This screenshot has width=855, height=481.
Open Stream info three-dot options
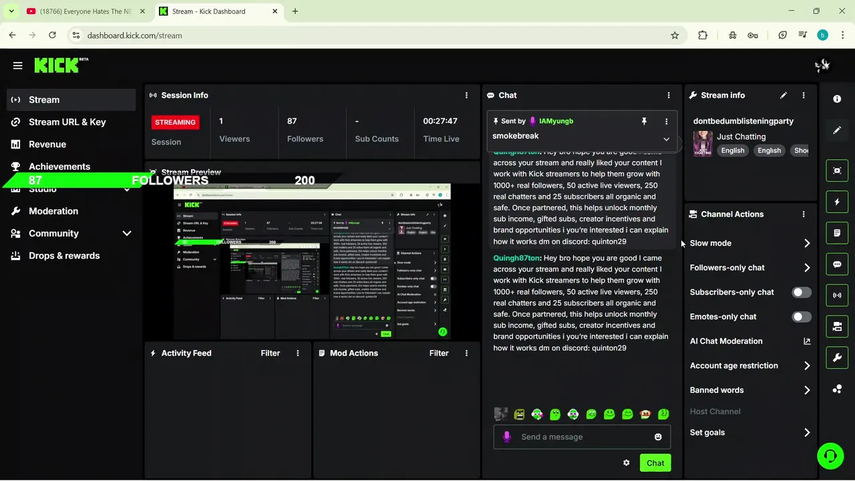coord(804,96)
